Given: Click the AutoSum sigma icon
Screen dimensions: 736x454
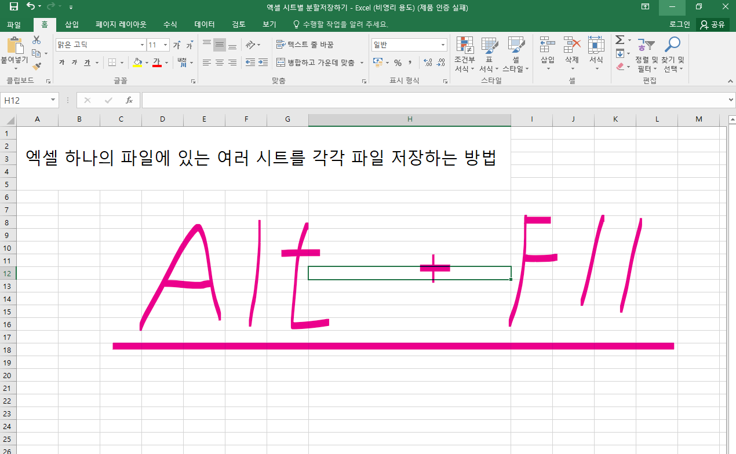Looking at the screenshot, I should [x=620, y=41].
